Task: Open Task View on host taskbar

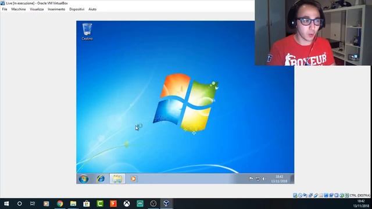Action: point(33,204)
